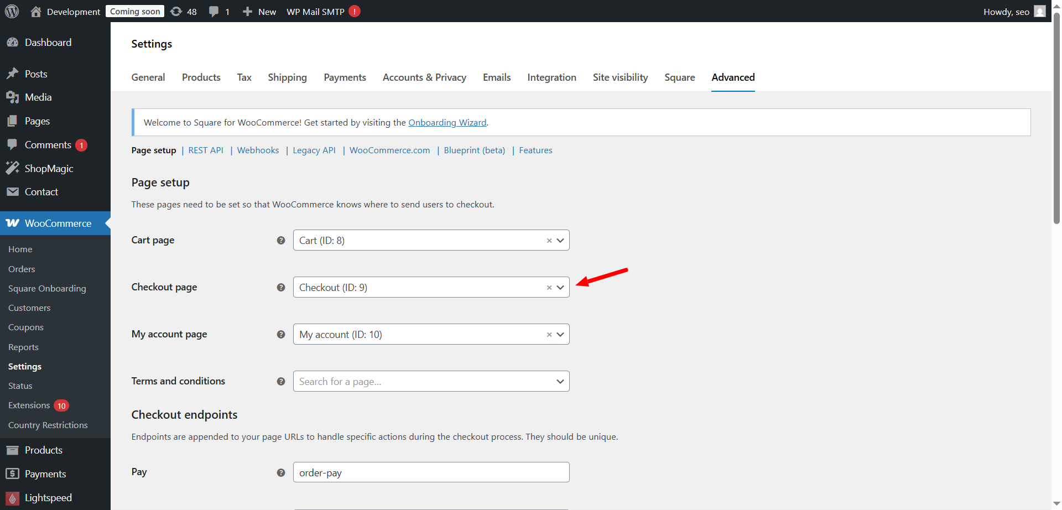This screenshot has width=1062, height=510.
Task: Show help tip for Cart page
Action: point(281,240)
